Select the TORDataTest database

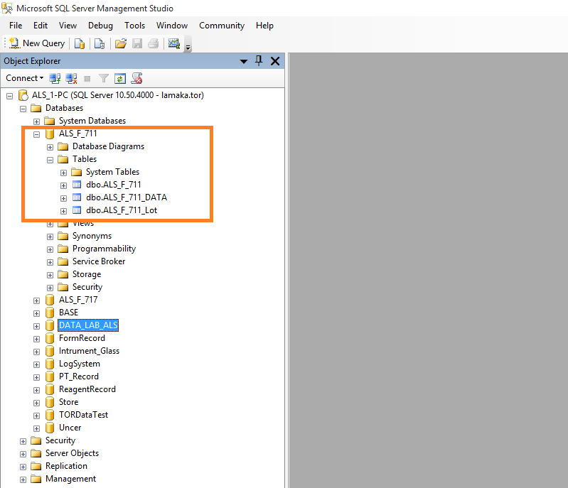point(83,415)
